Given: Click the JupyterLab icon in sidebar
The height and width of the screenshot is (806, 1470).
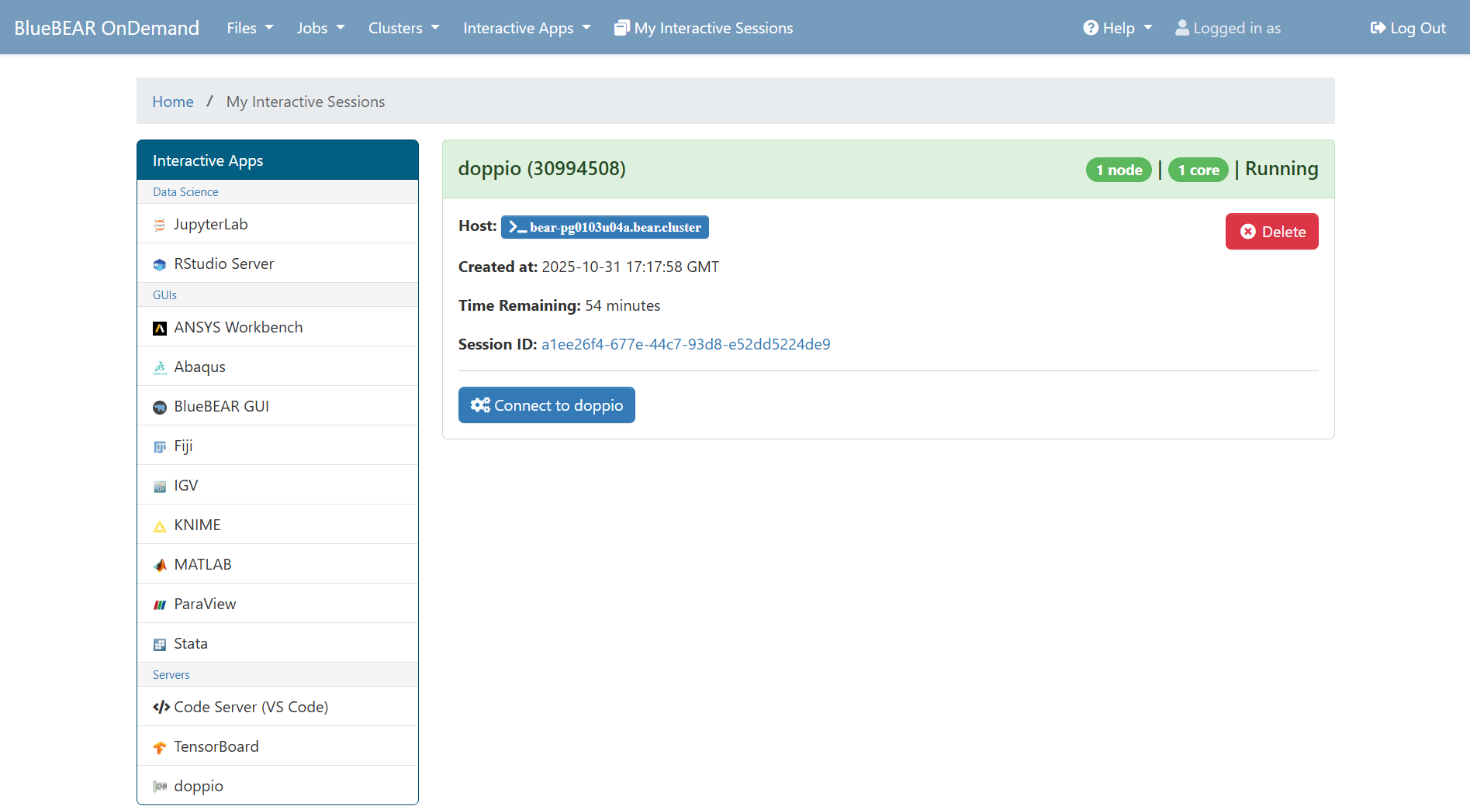Looking at the screenshot, I should tap(160, 225).
